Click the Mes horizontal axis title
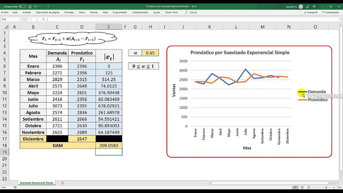 [x=247, y=148]
